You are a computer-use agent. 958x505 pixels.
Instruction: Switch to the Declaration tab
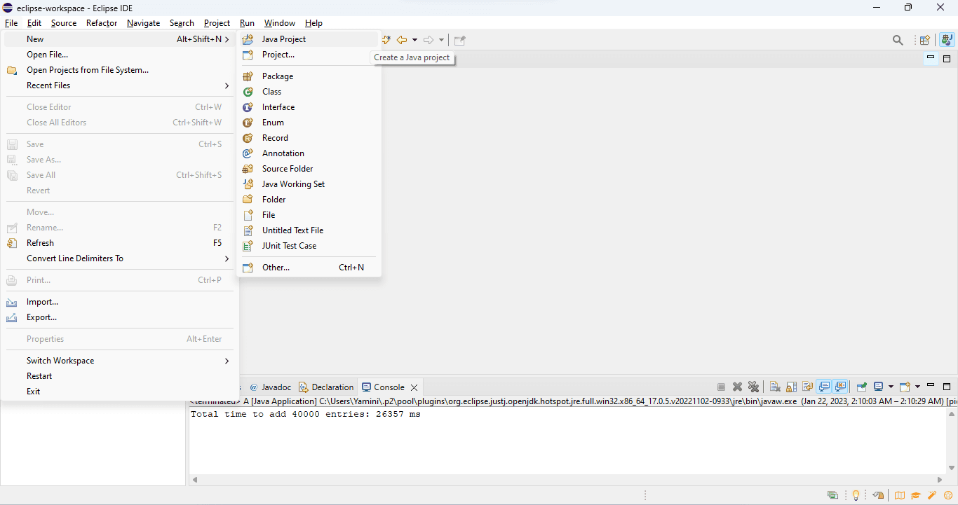[x=326, y=387]
